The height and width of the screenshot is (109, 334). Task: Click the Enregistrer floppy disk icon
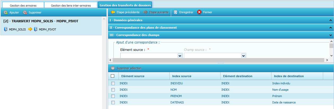[175, 12]
